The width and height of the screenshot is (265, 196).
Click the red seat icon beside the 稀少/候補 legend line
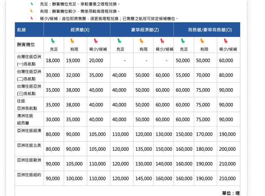[x=31, y=18]
